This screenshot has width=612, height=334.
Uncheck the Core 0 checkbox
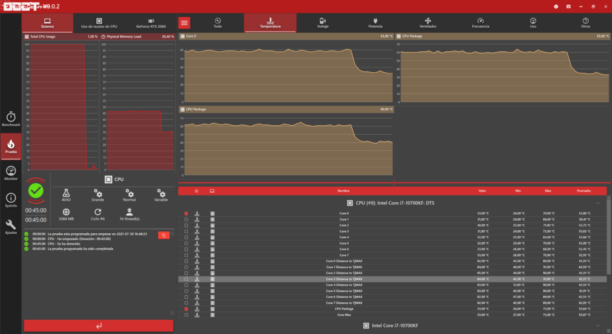pos(186,214)
